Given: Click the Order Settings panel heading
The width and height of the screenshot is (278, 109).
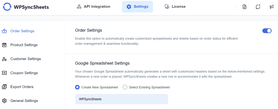Looking at the screenshot, I should 89,30.
